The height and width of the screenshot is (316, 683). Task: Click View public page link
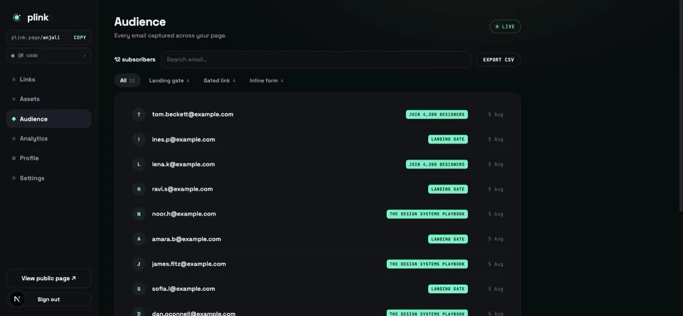pyautogui.click(x=49, y=278)
